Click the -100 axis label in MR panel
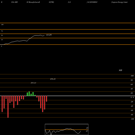This screenshot has height=135, width=135. pyautogui.click(x=132, y=119)
